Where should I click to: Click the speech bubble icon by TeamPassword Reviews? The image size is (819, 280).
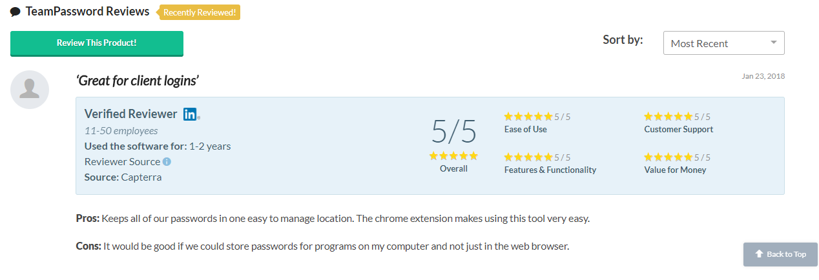(16, 12)
